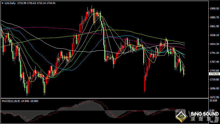Click the 0.00 MACD zero level label
The width and height of the screenshot is (220, 124).
(x=212, y=110)
